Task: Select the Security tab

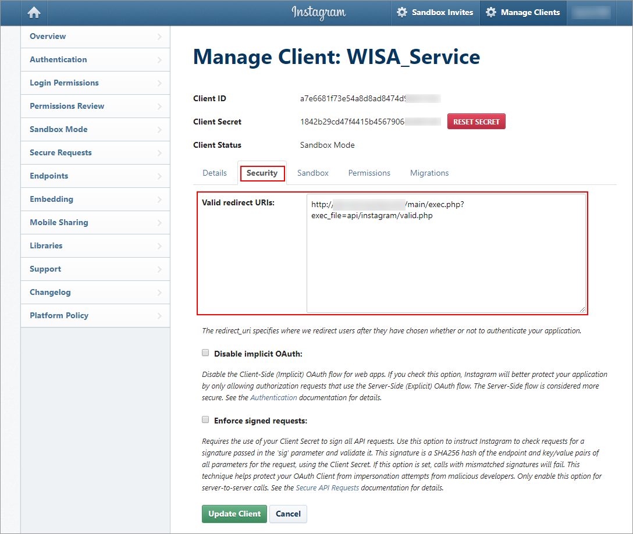Action: click(262, 173)
